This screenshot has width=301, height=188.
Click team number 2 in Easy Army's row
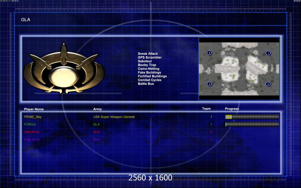tap(211, 139)
